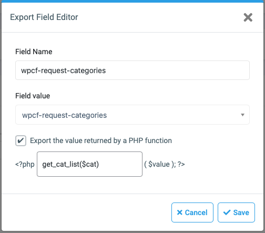Click the blue bar atop the dialog
The image size is (265, 233).
[x=132, y=1]
